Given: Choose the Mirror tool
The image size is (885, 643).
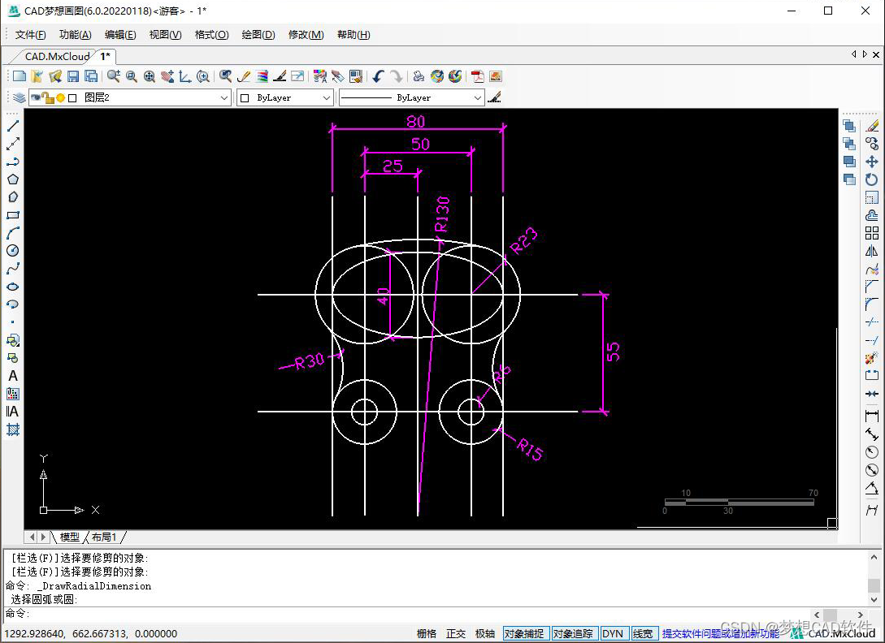Looking at the screenshot, I should coord(872,251).
